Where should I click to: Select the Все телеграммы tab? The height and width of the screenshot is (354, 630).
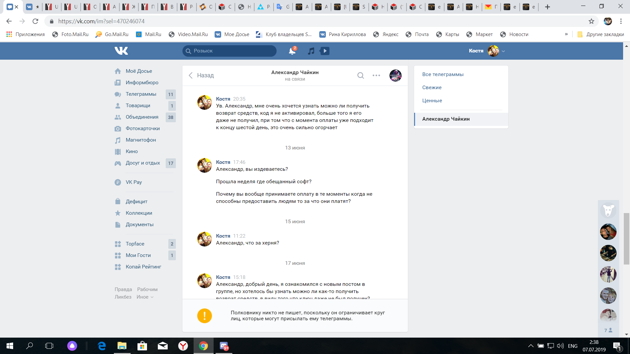tap(443, 74)
